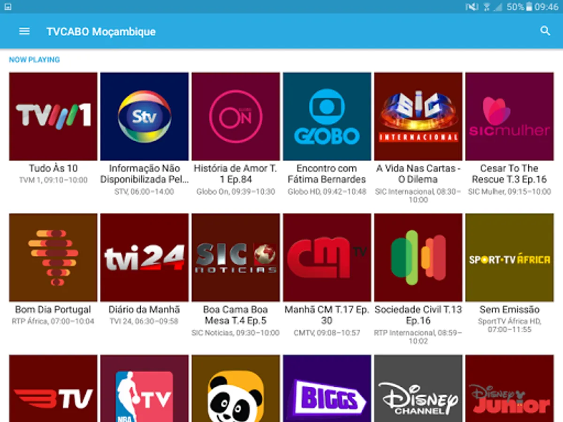Tap the battery icon in status bar
The height and width of the screenshot is (422, 563).
click(x=529, y=7)
